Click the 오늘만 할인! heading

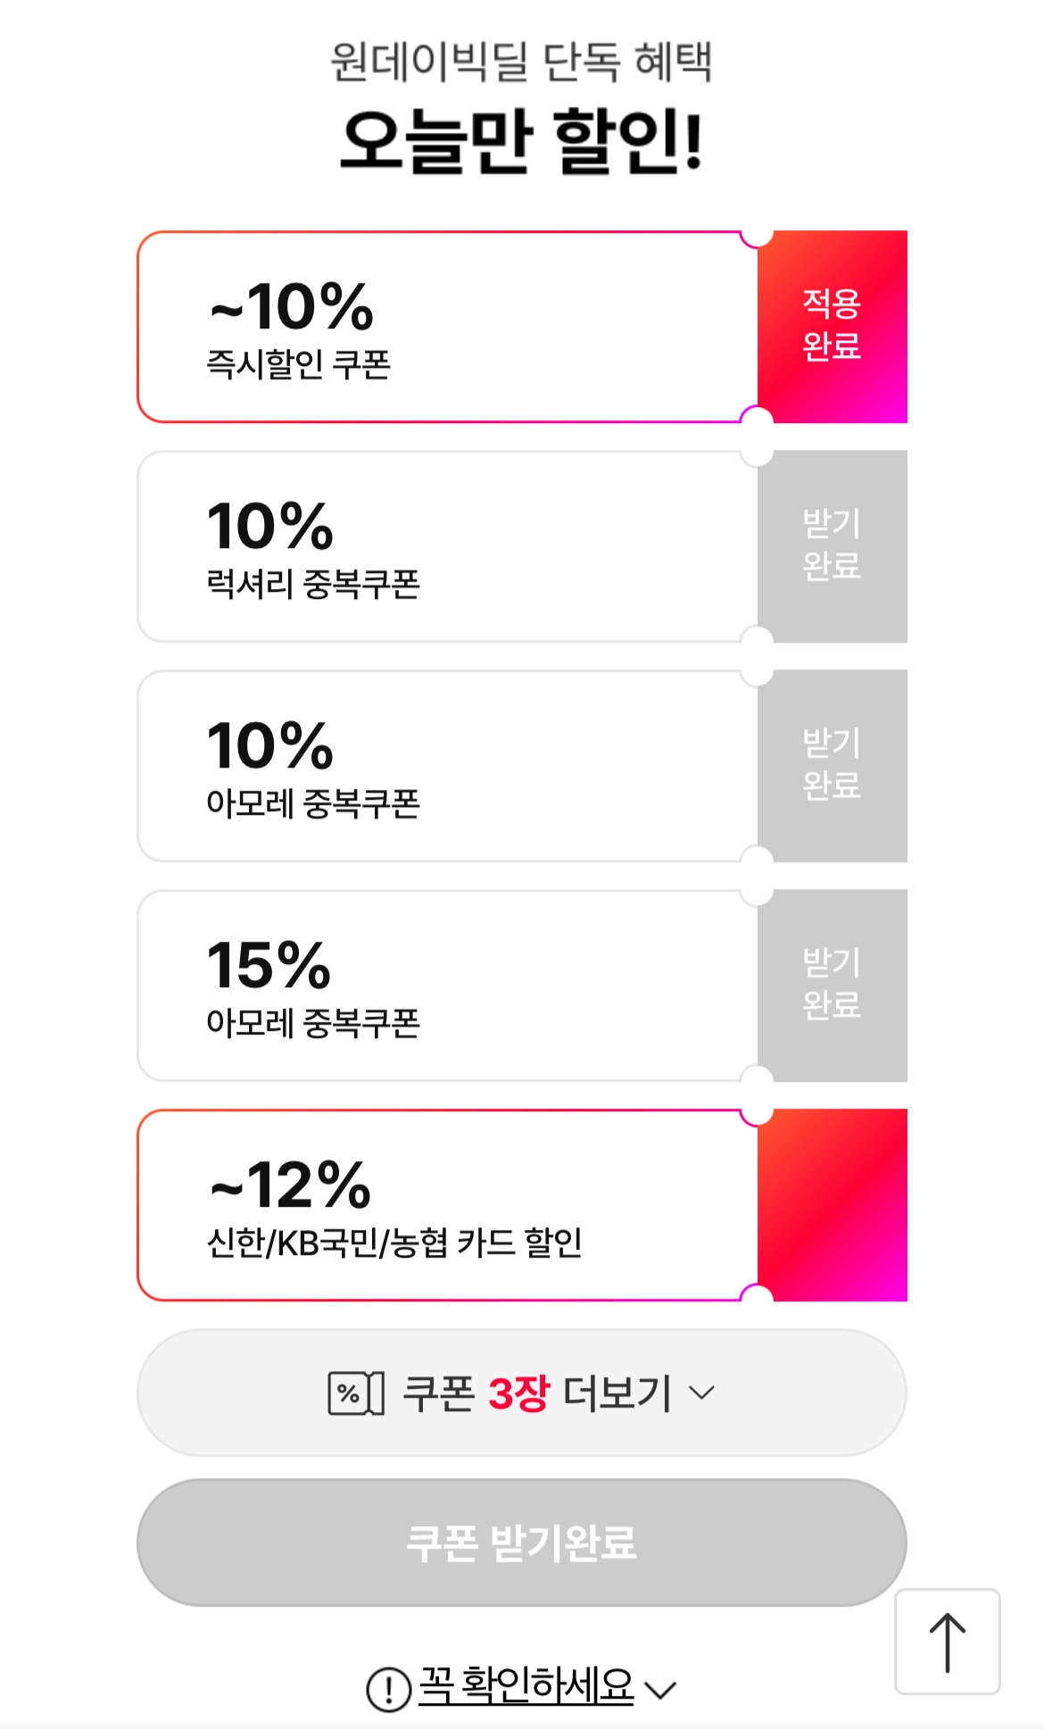click(522, 141)
